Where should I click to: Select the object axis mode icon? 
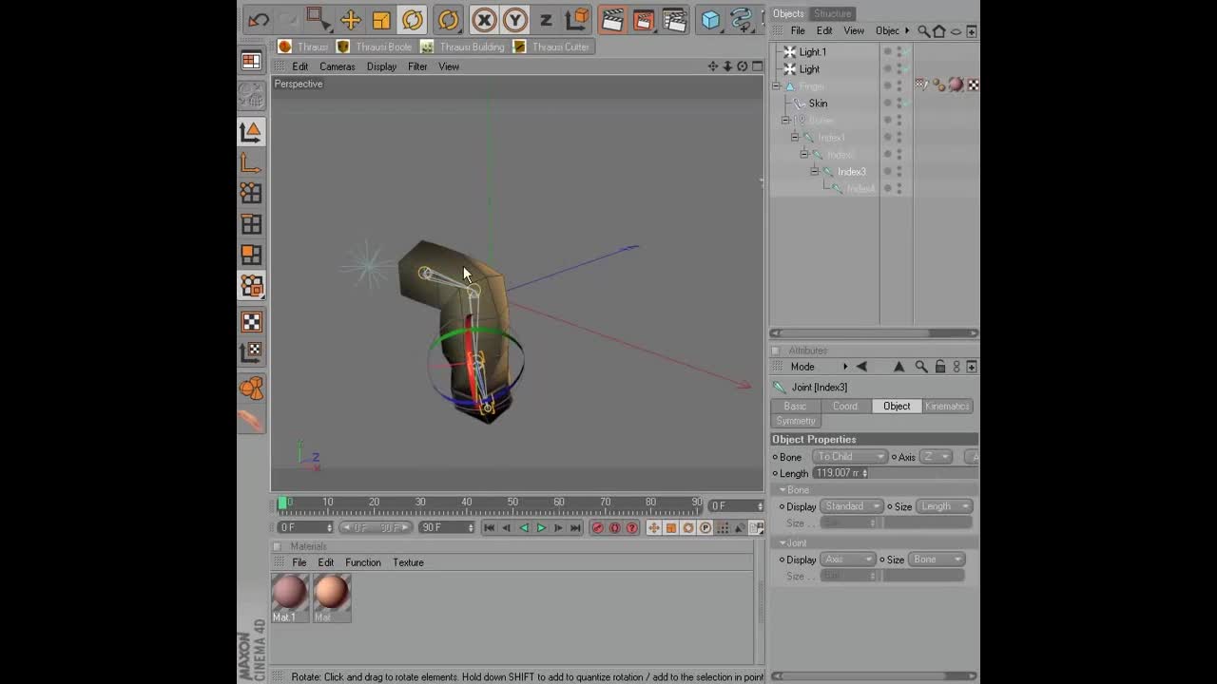click(x=251, y=162)
